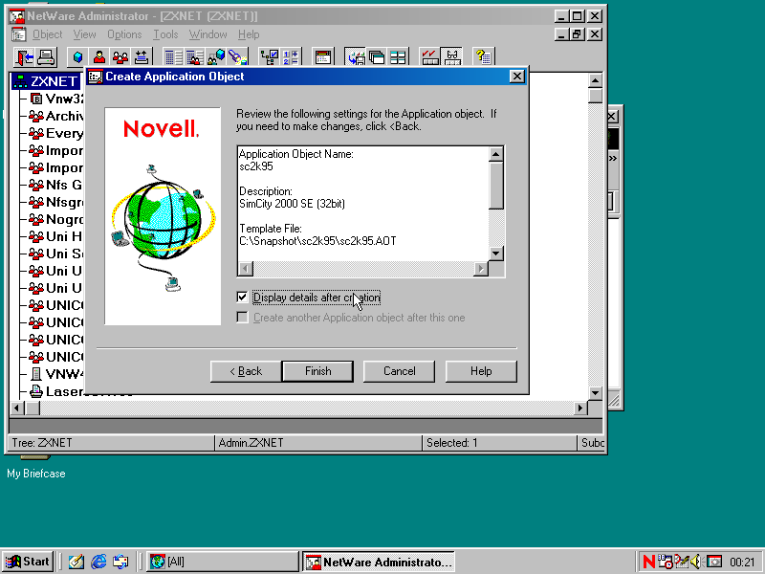Open the Tools menu
The height and width of the screenshot is (574, 765).
165,34
